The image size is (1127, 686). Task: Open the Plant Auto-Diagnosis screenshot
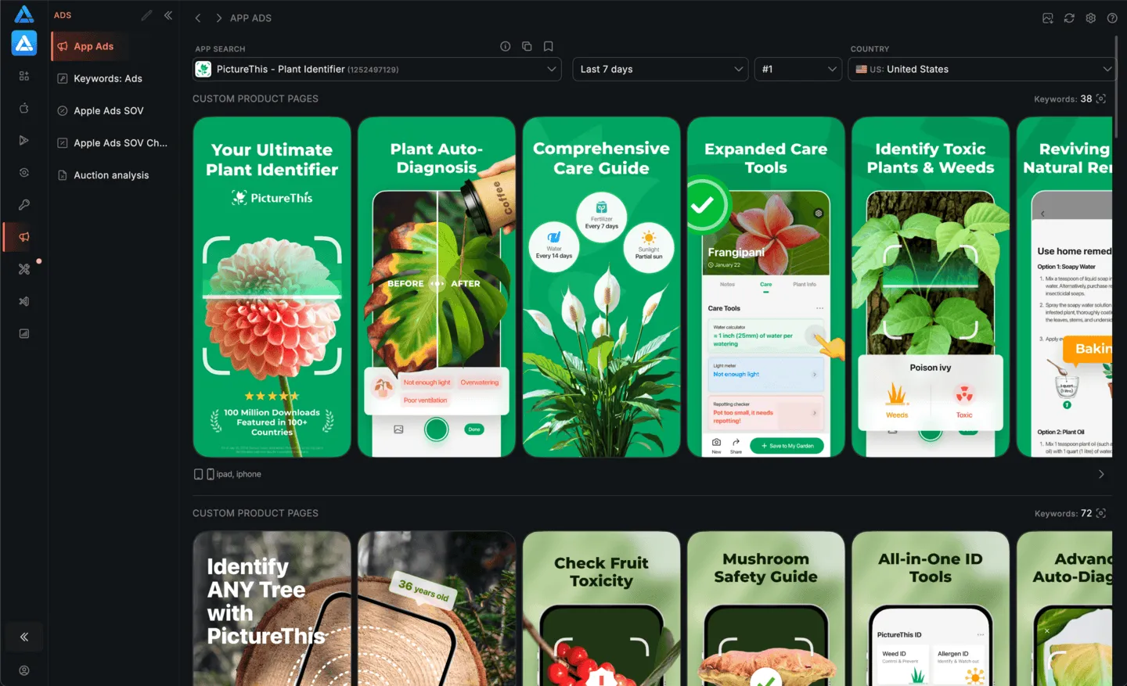click(437, 287)
